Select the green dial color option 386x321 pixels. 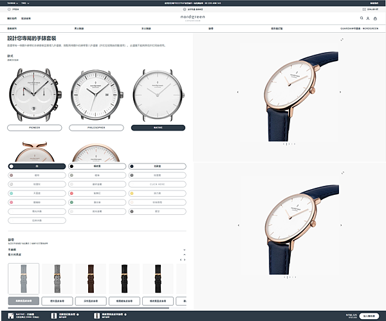coord(97,203)
